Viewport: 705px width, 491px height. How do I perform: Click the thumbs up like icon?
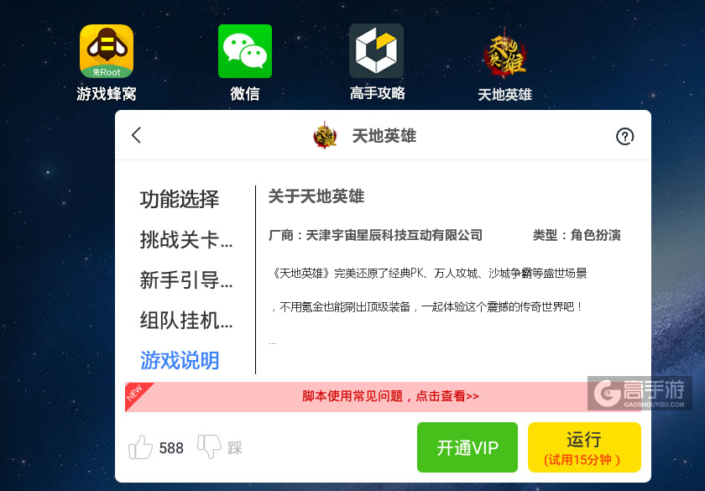tap(140, 447)
